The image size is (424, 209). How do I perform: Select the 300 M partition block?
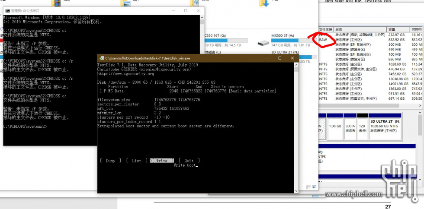pos(350,127)
